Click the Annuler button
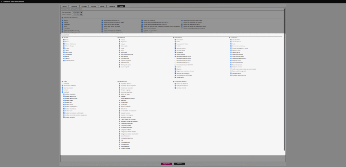 [179, 164]
